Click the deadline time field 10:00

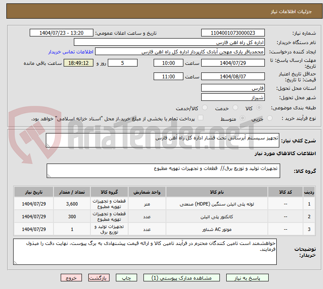click(x=169, y=63)
